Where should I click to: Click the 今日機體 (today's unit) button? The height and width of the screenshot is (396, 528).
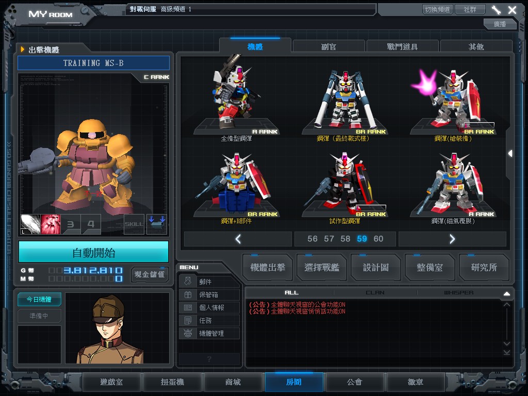pos(39,300)
